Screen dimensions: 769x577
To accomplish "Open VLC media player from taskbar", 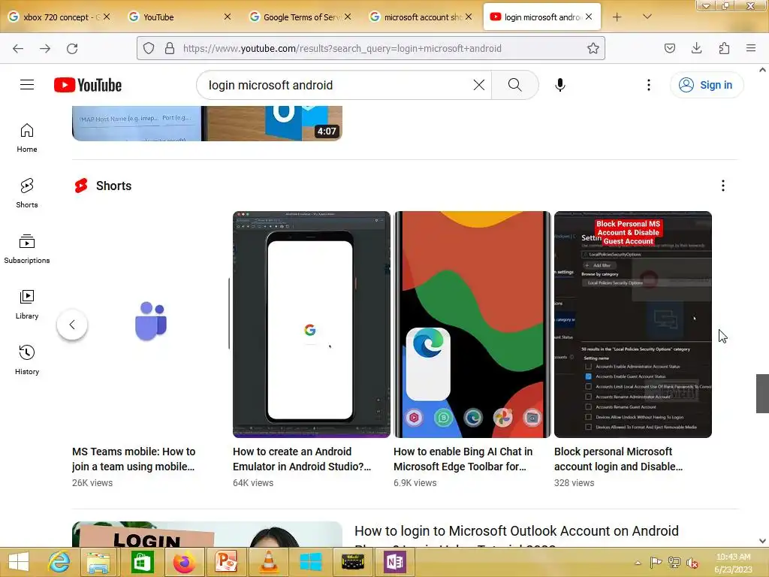I will (x=269, y=562).
